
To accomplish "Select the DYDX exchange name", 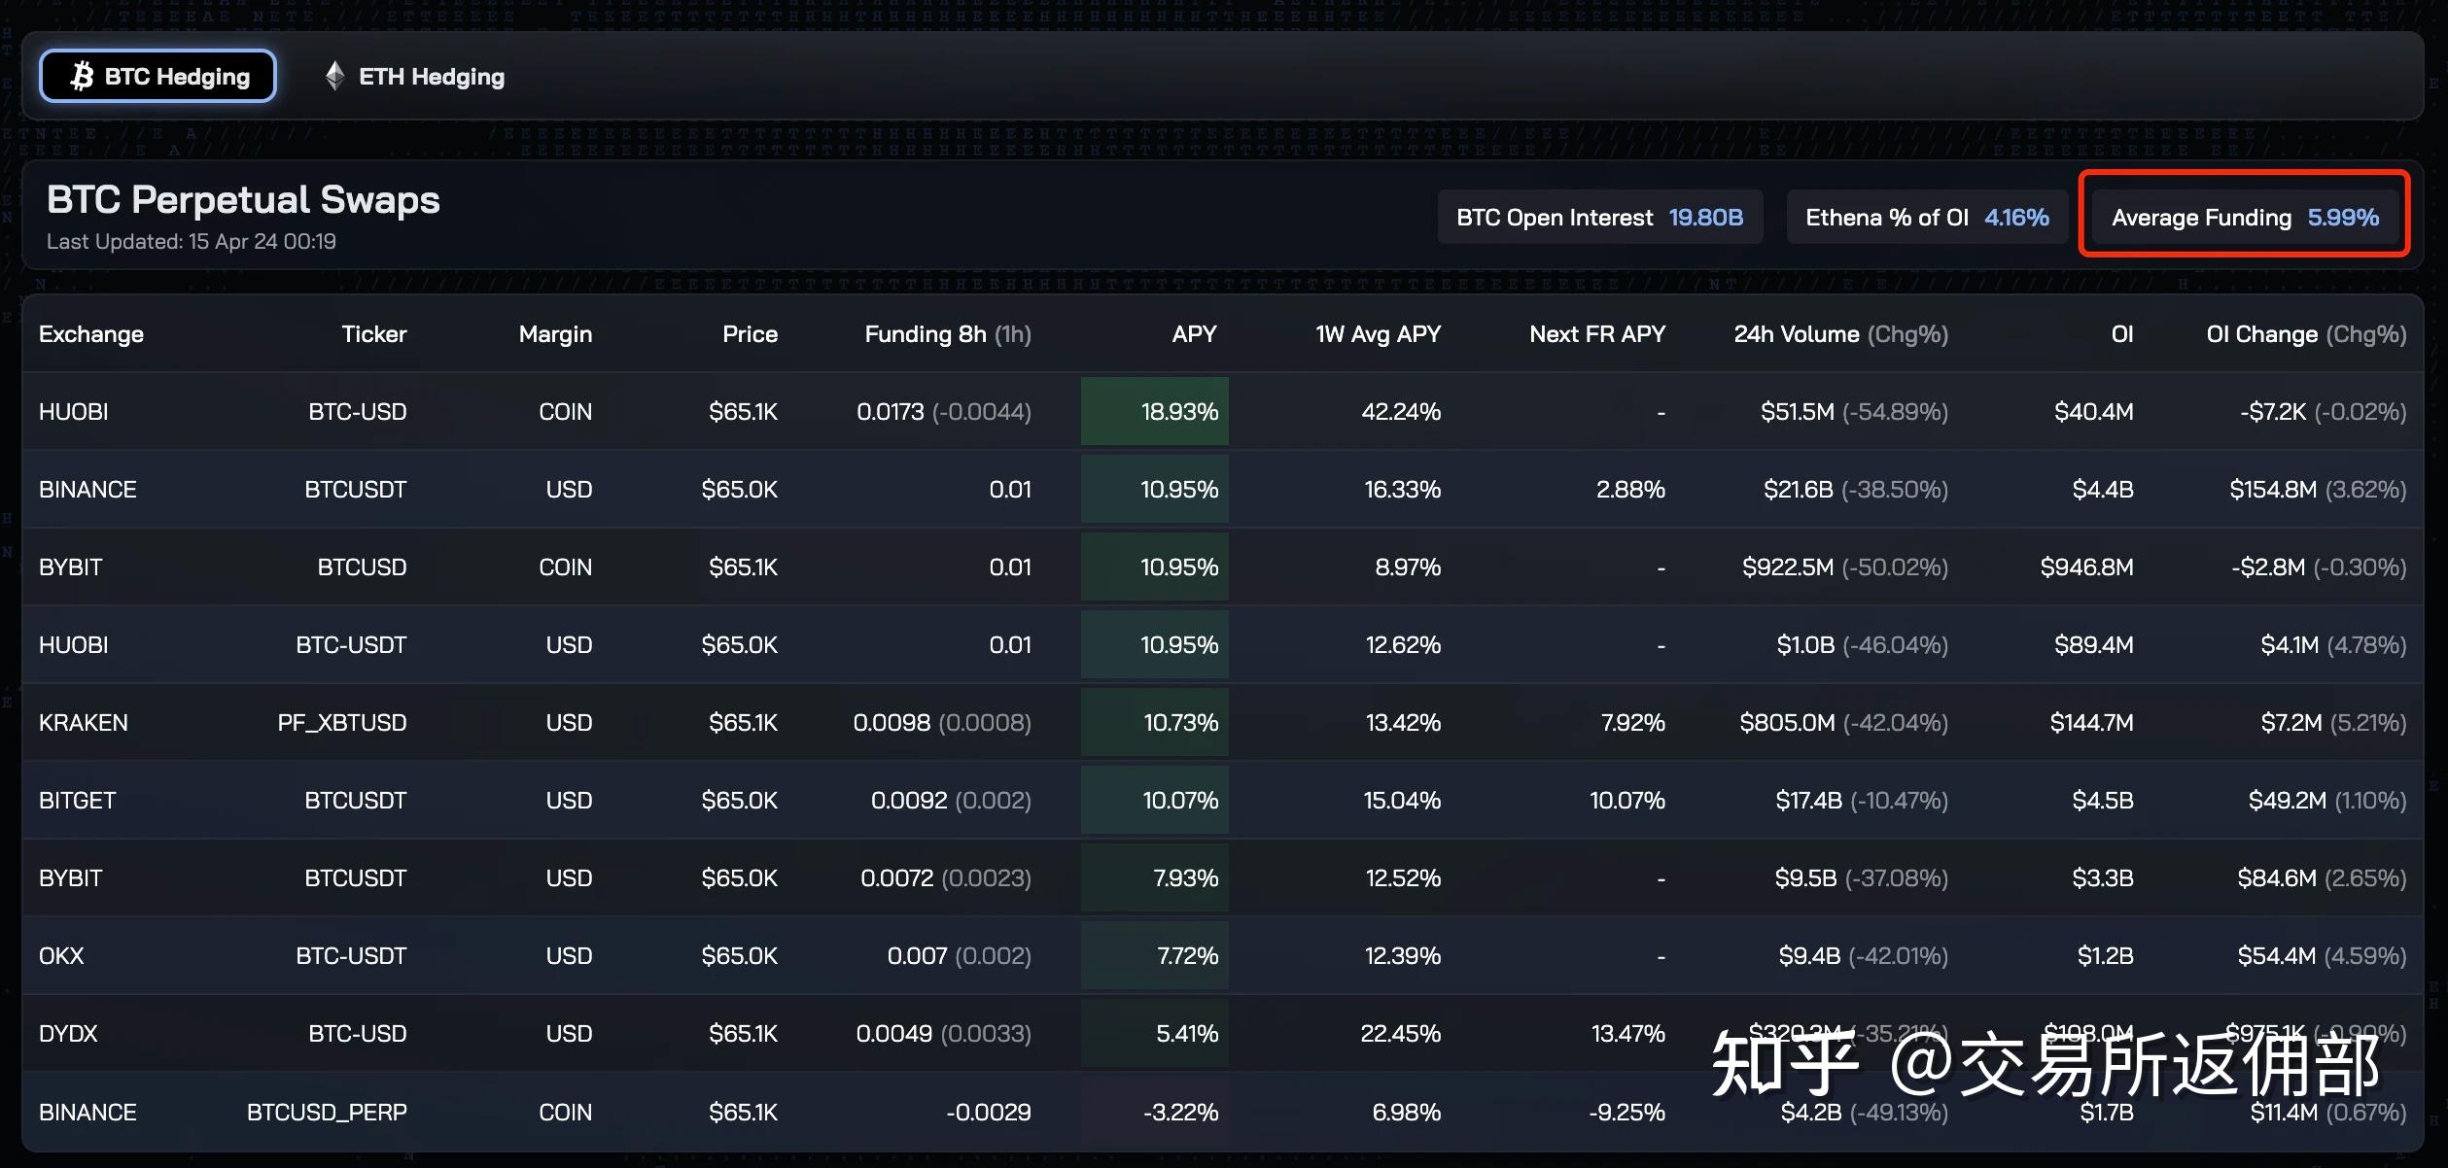I will (68, 1034).
